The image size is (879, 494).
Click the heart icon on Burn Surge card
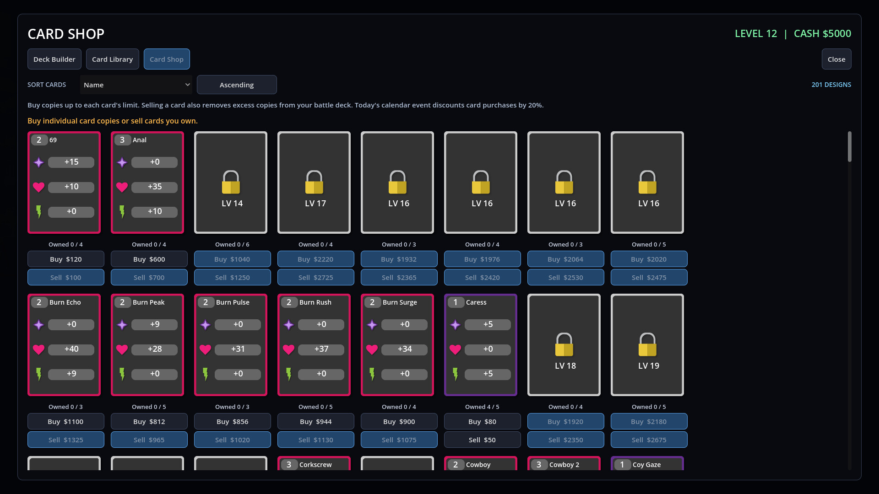[x=372, y=349]
